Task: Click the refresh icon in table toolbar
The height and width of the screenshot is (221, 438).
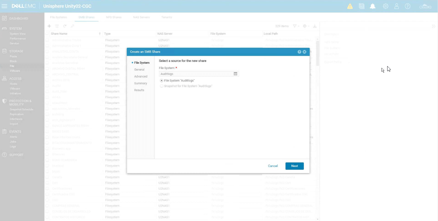Action: click(x=65, y=26)
